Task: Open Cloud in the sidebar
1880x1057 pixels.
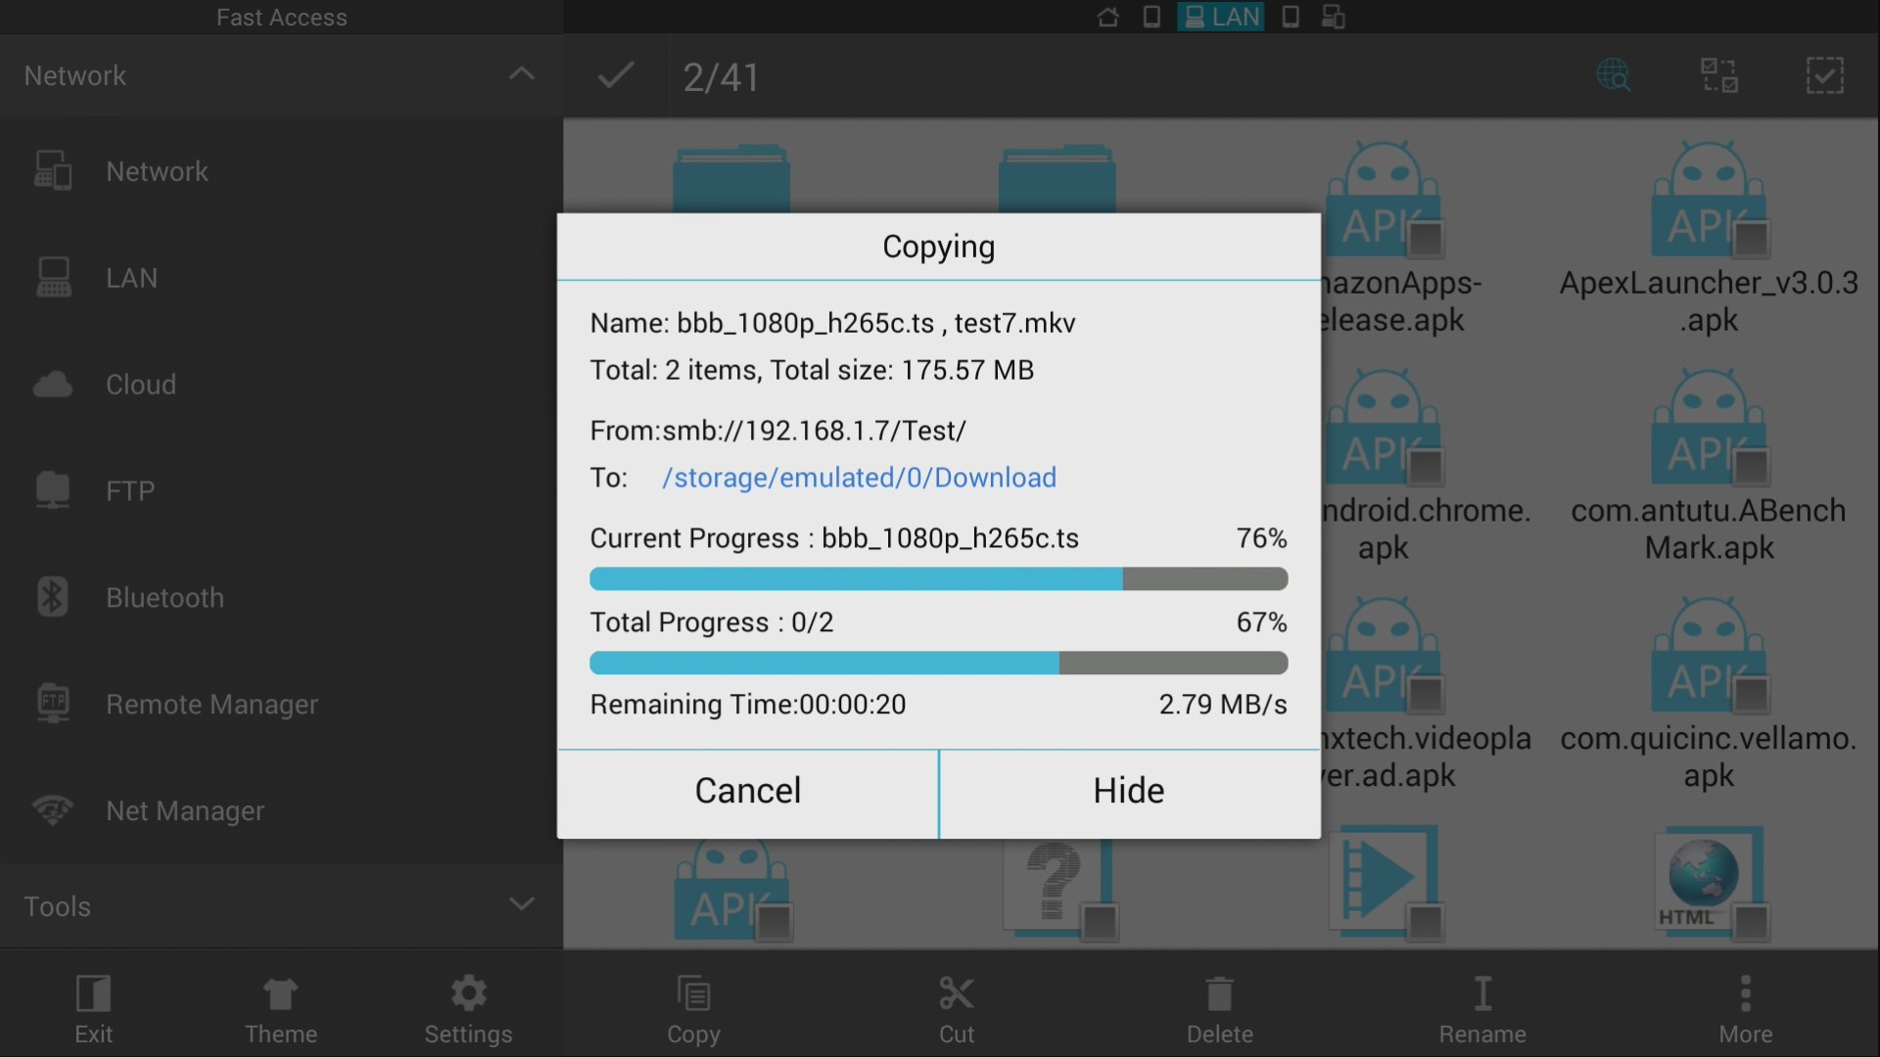Action: coord(140,385)
